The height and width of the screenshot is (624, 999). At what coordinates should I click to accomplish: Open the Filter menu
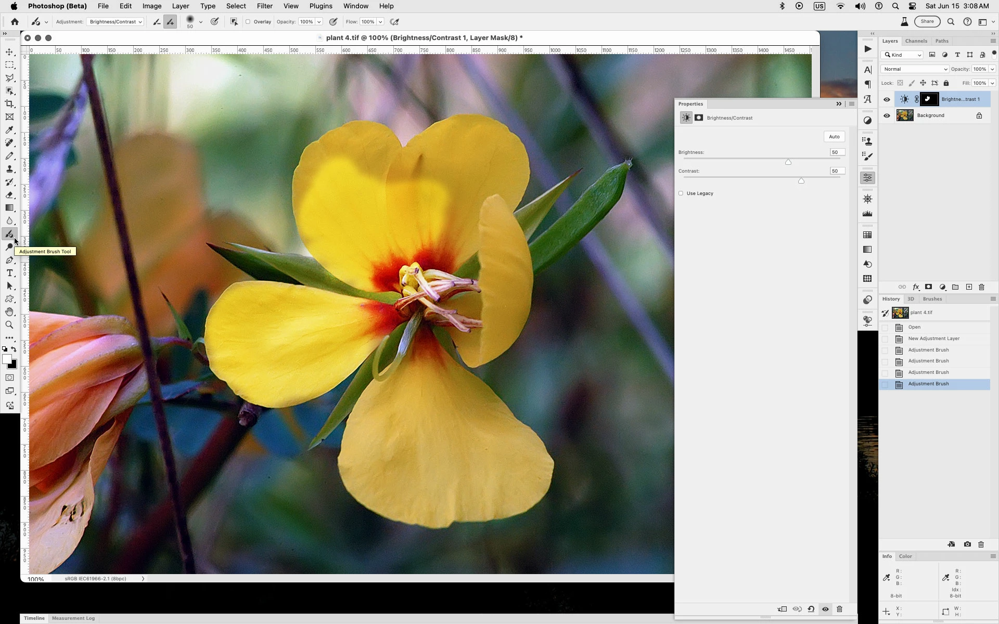point(264,6)
